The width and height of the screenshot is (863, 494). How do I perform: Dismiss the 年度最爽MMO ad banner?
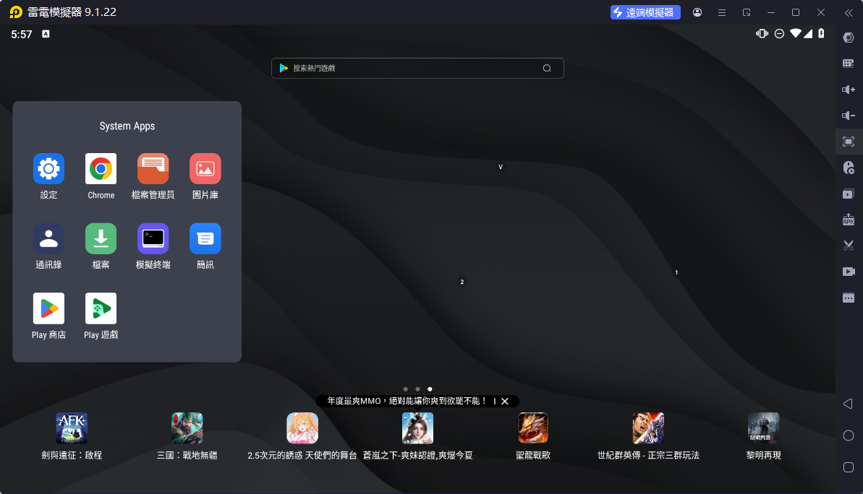505,401
